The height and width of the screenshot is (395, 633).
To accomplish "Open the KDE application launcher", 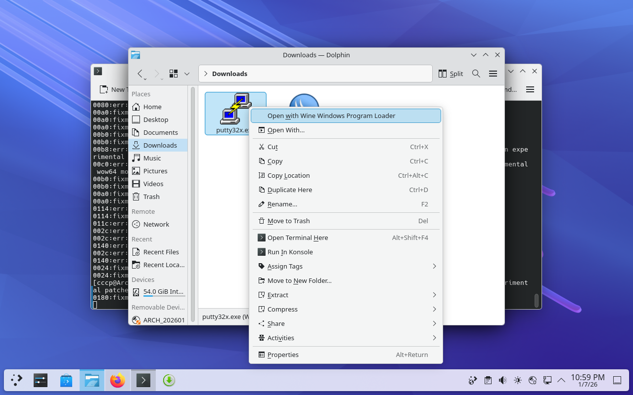I will click(x=17, y=380).
